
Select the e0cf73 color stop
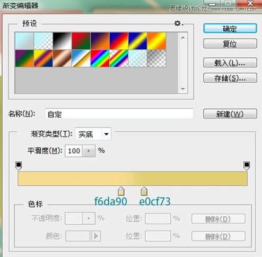tap(144, 191)
